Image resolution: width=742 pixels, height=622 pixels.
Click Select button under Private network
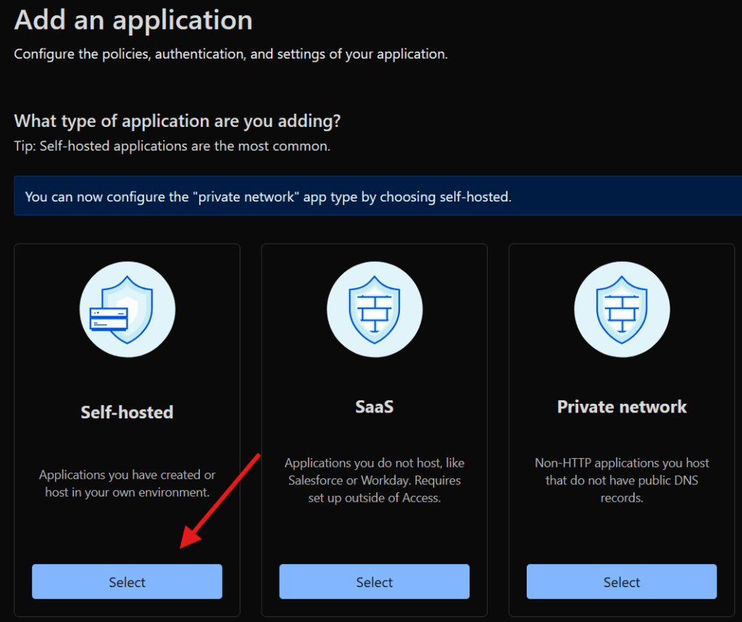622,581
